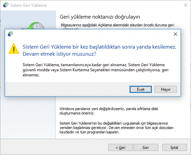Click heading 'Geri yükleme noktanızı doğrulayın'
Image resolution: width=191 pixels, height=155 pixels.
pos(100,17)
